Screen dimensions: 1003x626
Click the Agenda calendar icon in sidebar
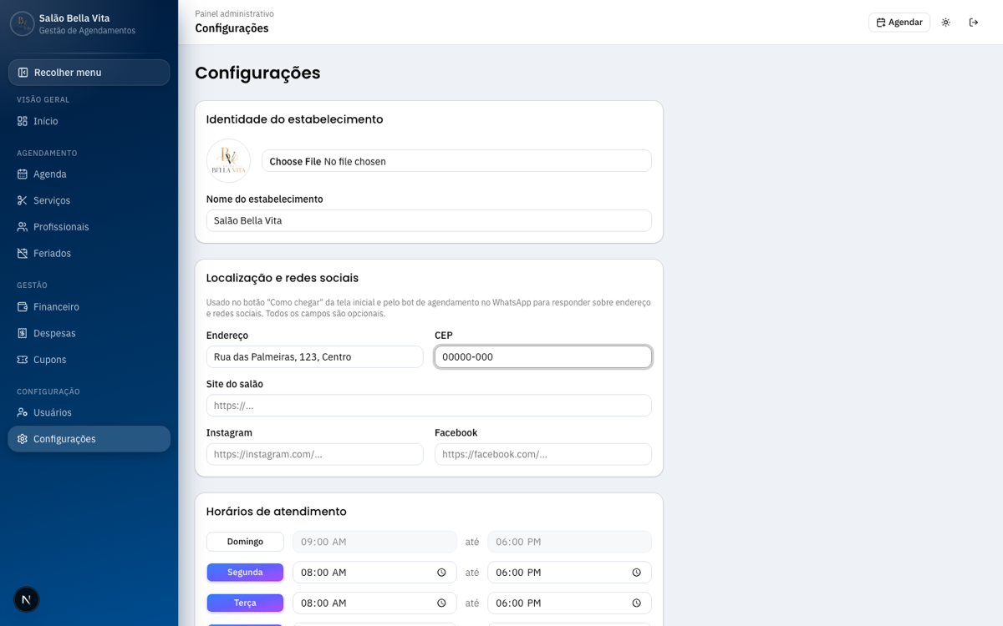click(x=23, y=174)
